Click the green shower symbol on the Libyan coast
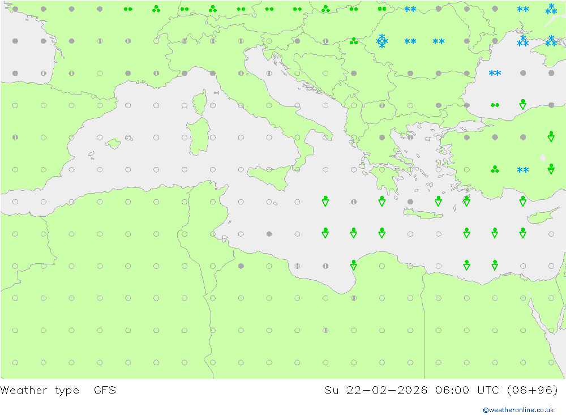This screenshot has width=566, height=415. [354, 265]
